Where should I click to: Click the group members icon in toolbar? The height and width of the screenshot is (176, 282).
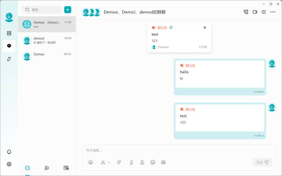tap(163, 162)
